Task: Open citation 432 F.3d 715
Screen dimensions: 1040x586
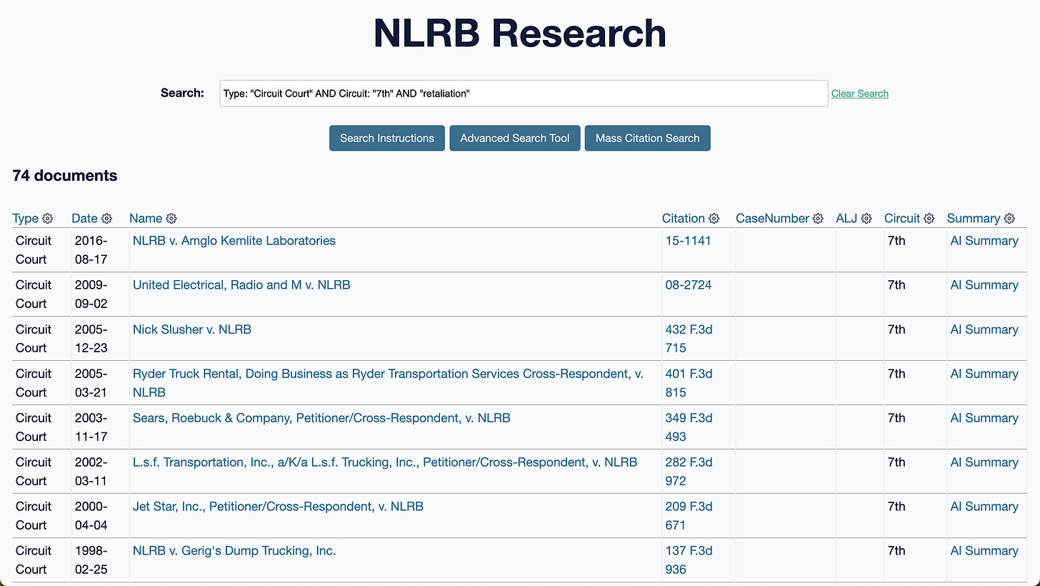Action: (689, 339)
